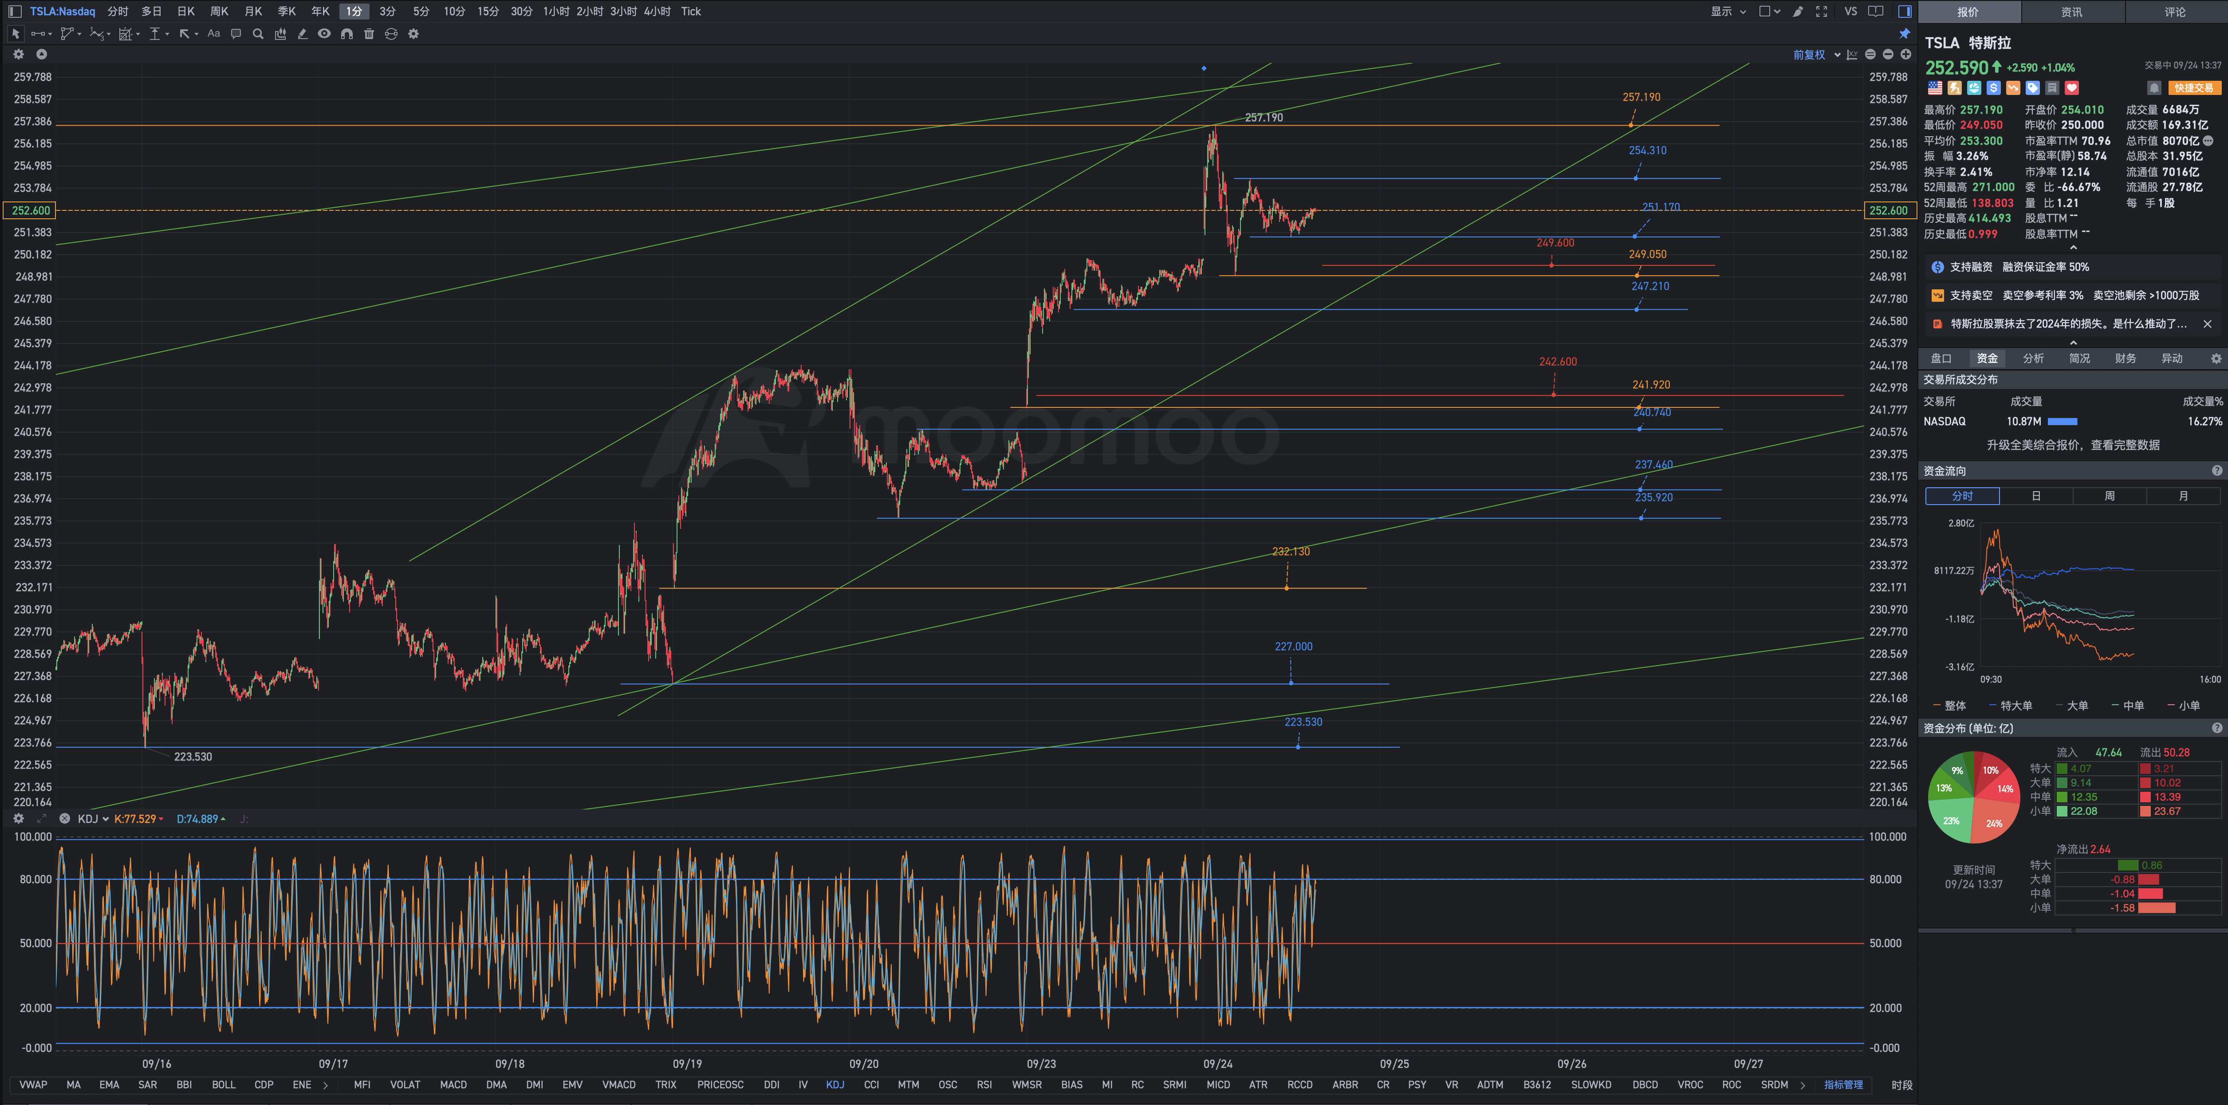Open the book guide icon
2228x1105 pixels.
(1876, 11)
